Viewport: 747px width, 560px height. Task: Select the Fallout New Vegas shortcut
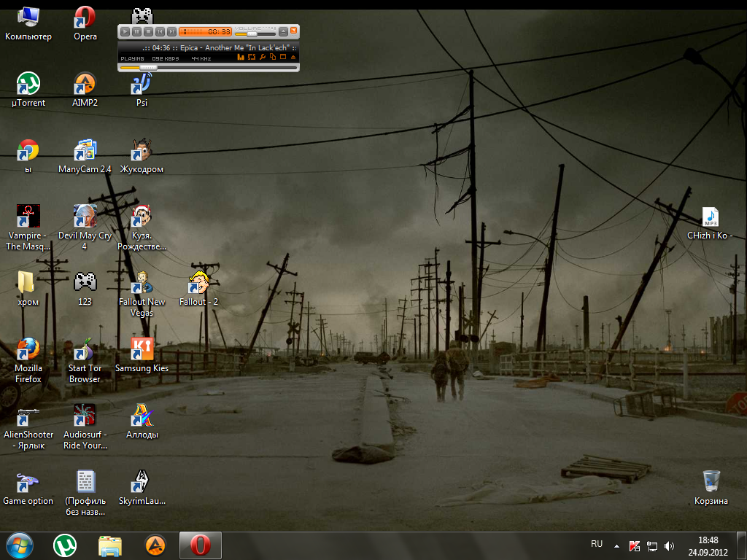tap(142, 294)
